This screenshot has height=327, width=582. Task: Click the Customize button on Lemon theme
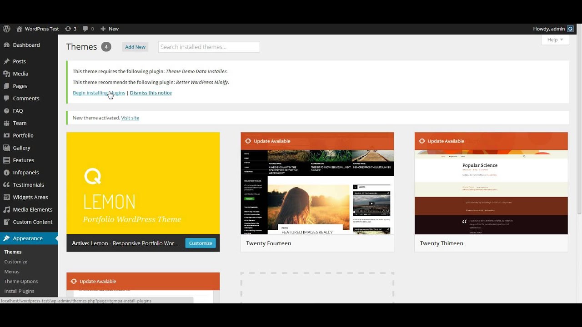[x=201, y=243]
